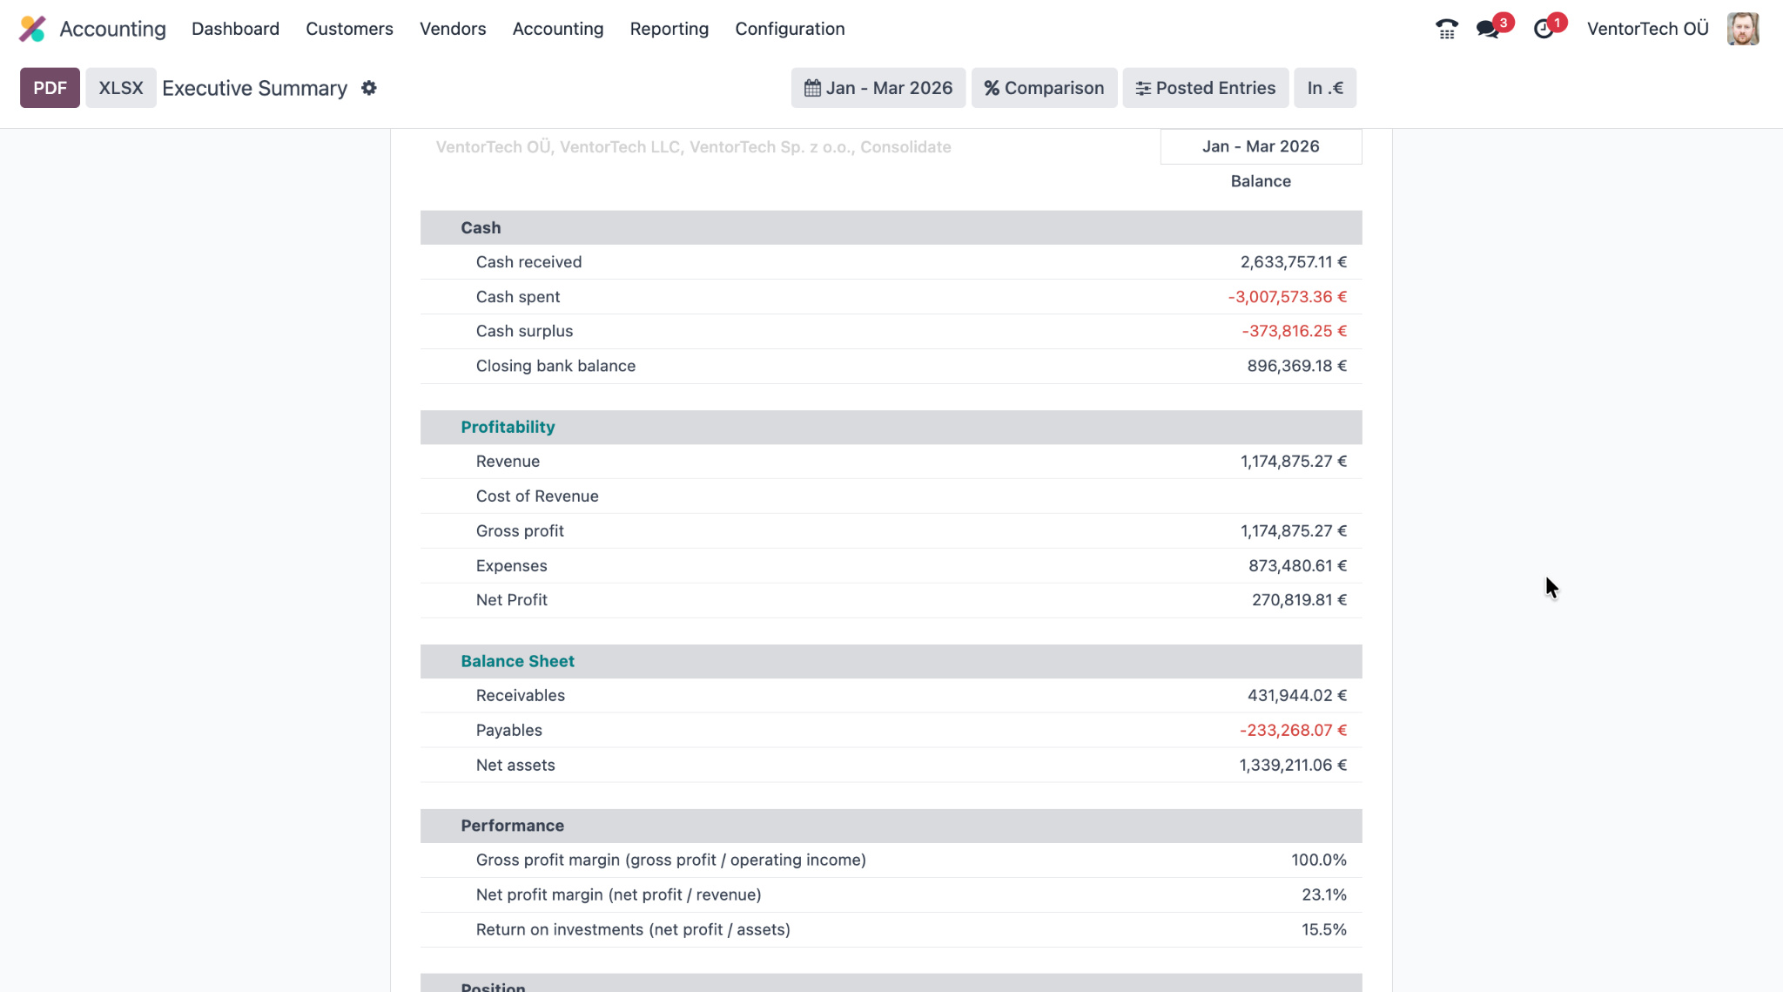Screen dimensions: 1783x992
Task: Click the Receivables row label
Action: tap(520, 696)
